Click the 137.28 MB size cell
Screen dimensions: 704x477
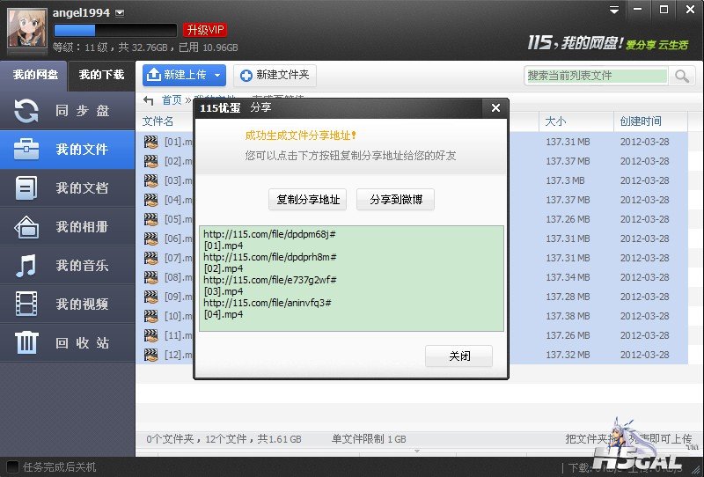568,297
